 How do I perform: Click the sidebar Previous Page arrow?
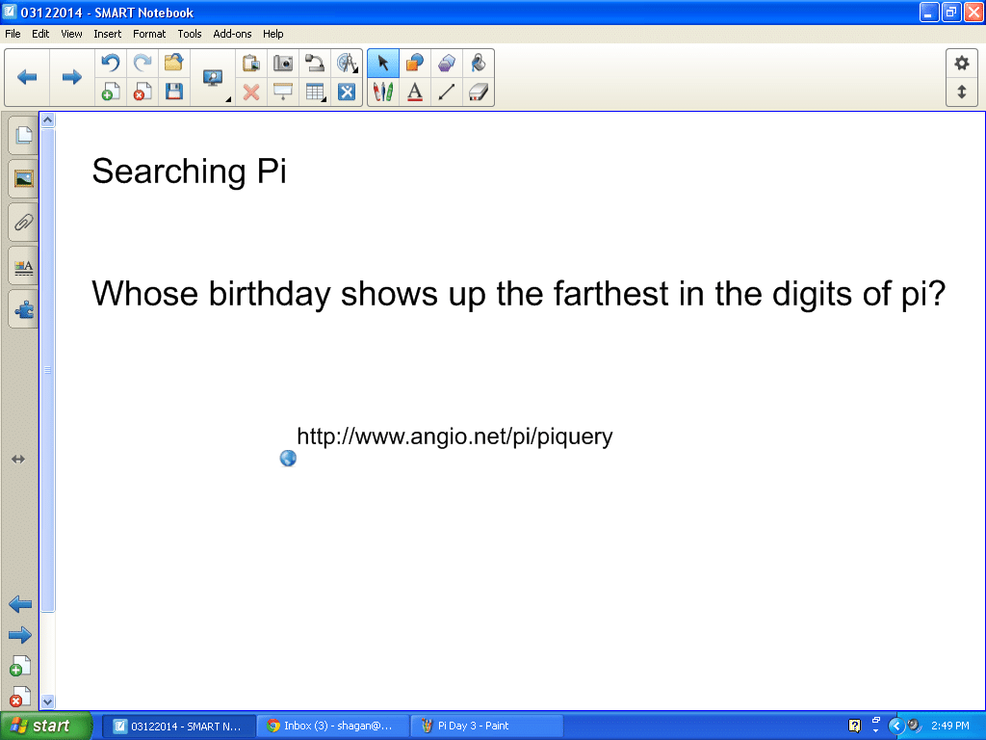[x=20, y=605]
